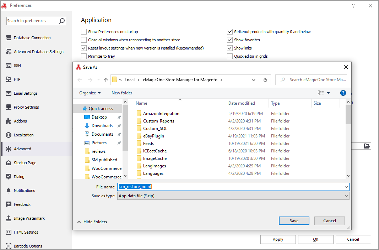Click the Search eMagicOne Store Manager box
This screenshot has width=379, height=250.
311,80
